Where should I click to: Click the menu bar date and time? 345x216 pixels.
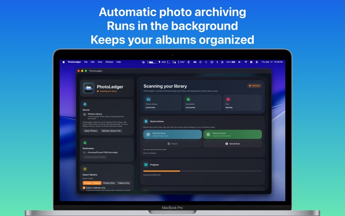click(x=272, y=62)
